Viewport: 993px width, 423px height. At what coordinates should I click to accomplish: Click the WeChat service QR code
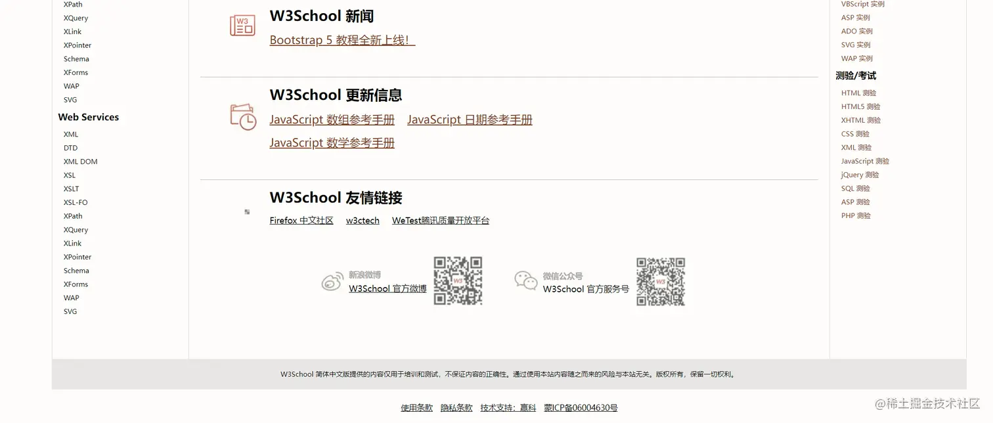click(x=661, y=282)
